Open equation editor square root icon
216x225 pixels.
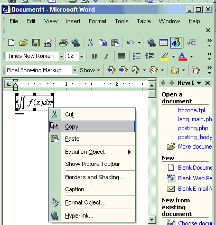pyautogui.click(x=191, y=43)
